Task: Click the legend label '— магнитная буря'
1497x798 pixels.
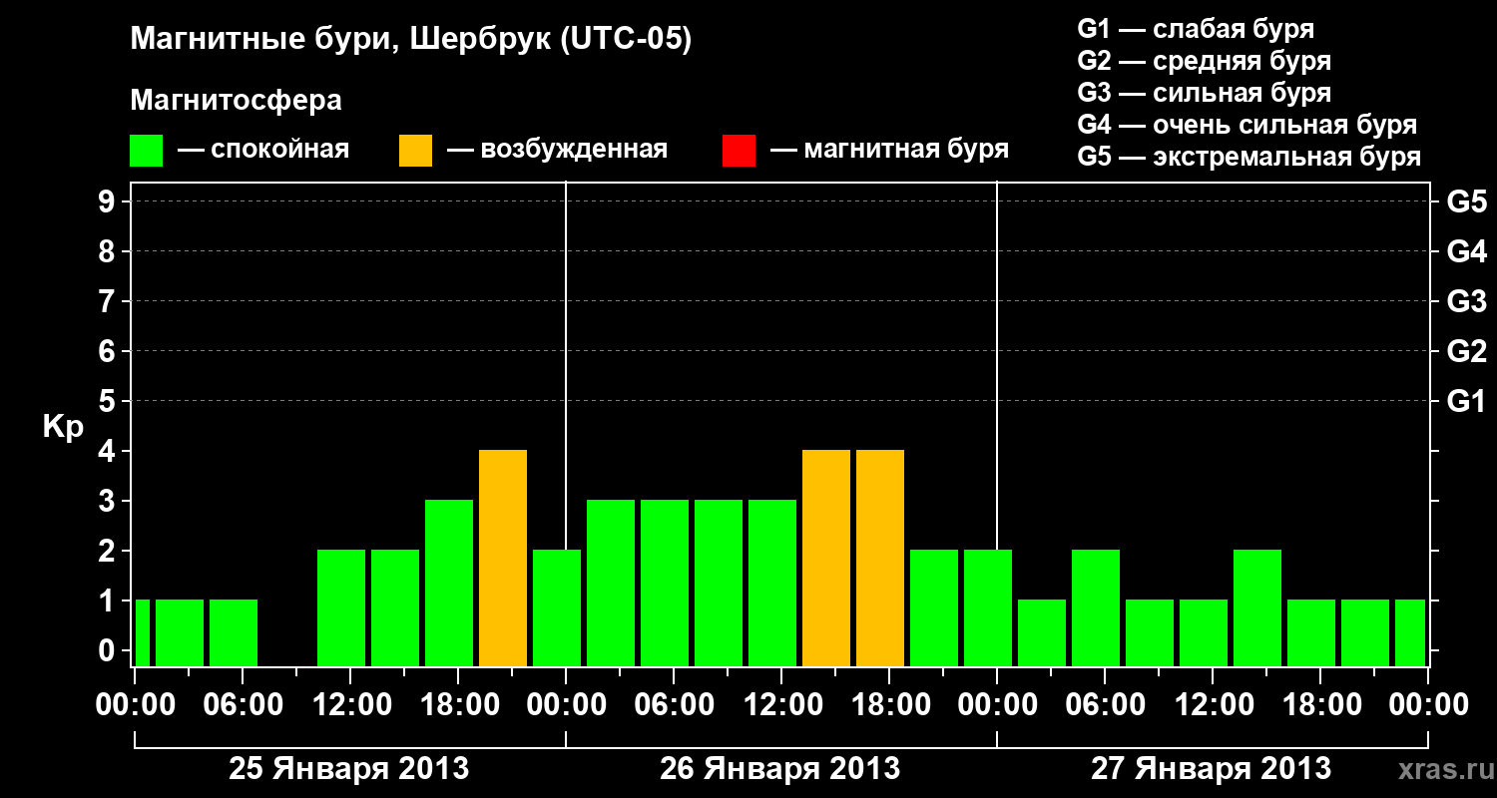Action: coord(889,150)
